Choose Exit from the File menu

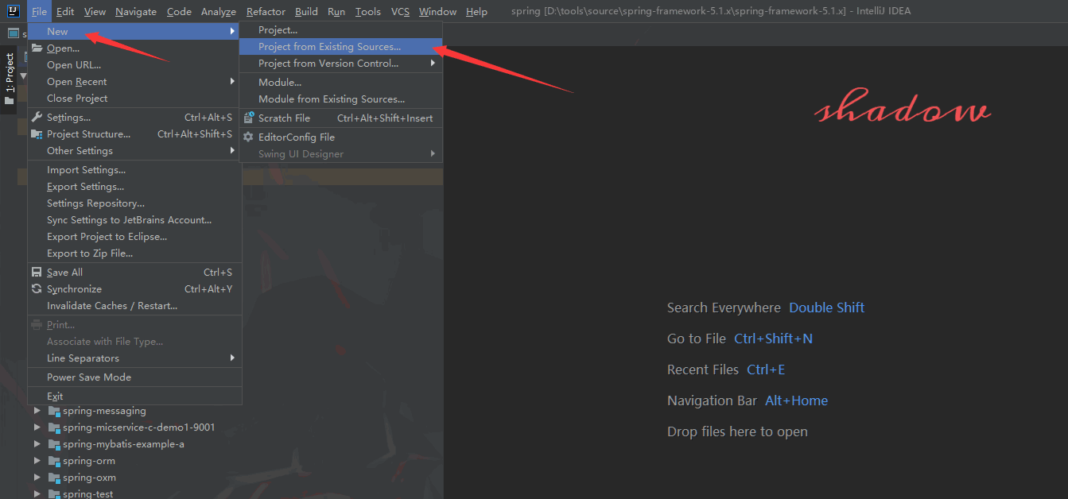pos(134,396)
